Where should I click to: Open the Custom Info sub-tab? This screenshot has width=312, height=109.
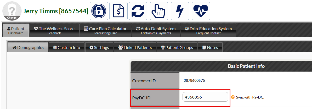[x=67, y=47]
